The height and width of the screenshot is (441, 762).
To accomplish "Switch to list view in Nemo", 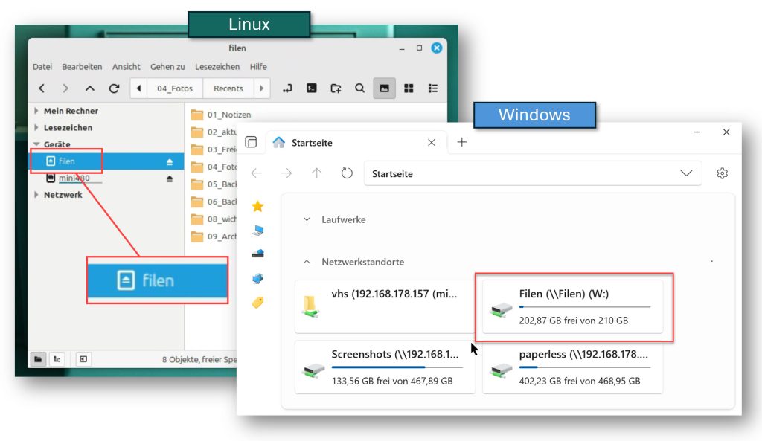I will pos(432,88).
